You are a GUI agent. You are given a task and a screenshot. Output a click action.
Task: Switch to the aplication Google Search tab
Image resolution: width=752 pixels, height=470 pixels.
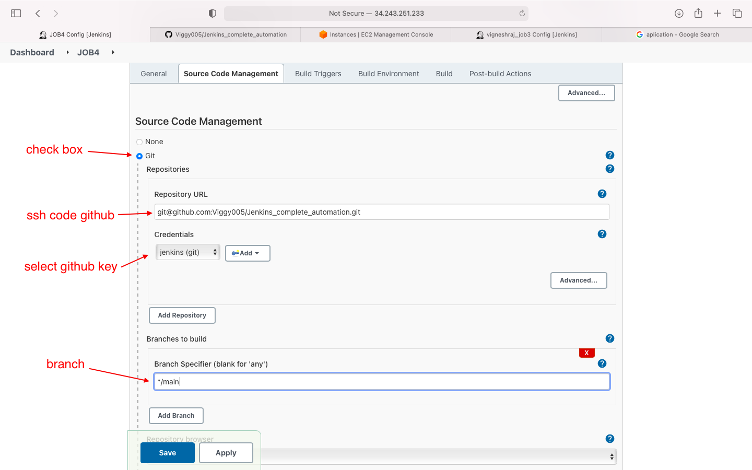pyautogui.click(x=677, y=34)
